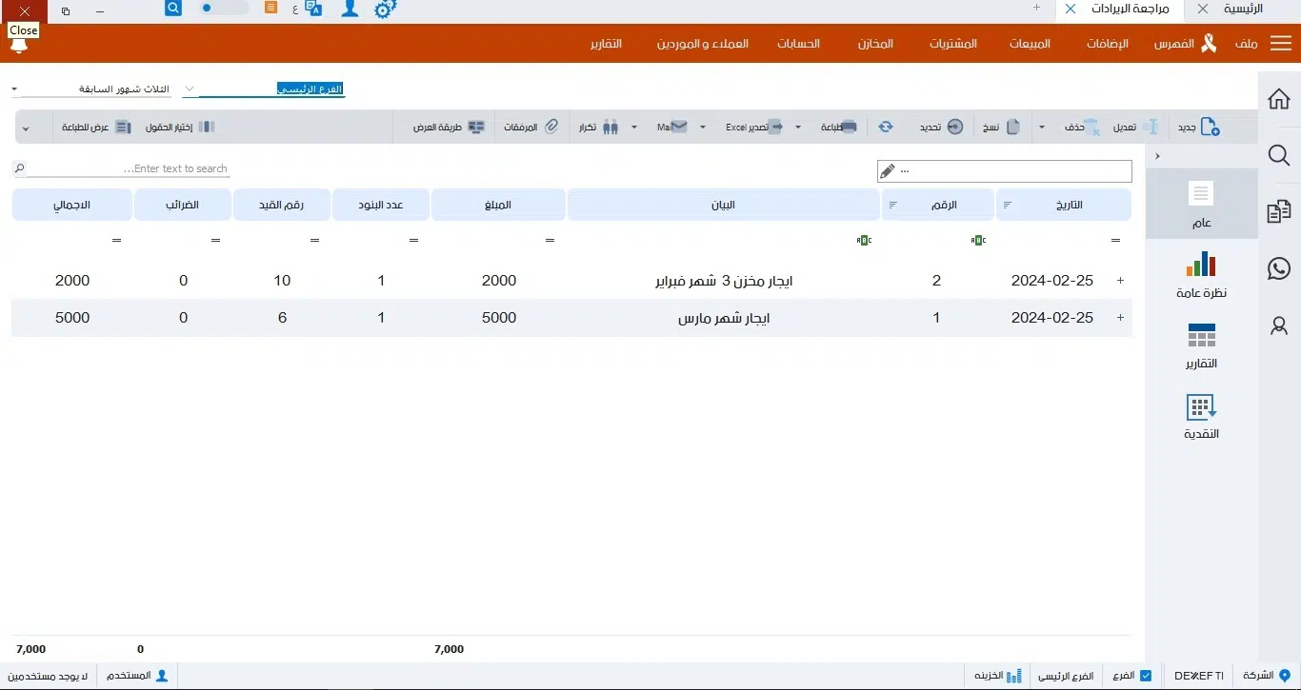Copy a record with the نسخ icon
This screenshot has height=690, width=1301.
click(1003, 127)
